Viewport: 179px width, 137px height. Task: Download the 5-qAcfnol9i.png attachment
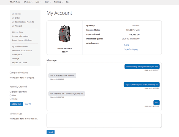(x=131, y=49)
